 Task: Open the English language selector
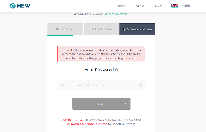point(182,6)
